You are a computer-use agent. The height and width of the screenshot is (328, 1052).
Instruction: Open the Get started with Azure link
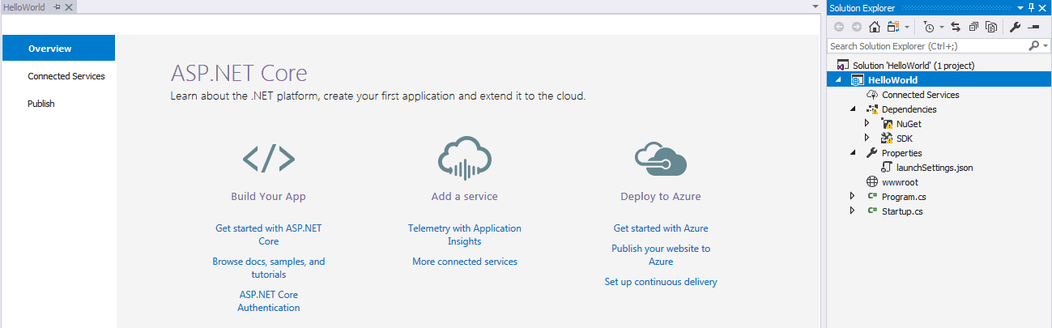(x=660, y=228)
